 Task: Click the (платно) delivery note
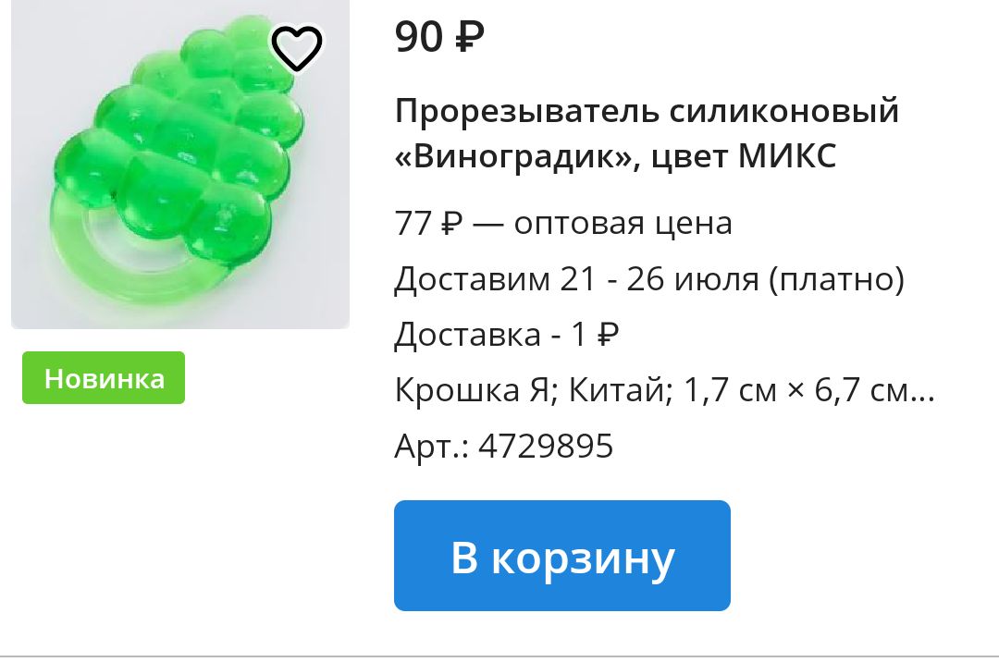click(836, 279)
